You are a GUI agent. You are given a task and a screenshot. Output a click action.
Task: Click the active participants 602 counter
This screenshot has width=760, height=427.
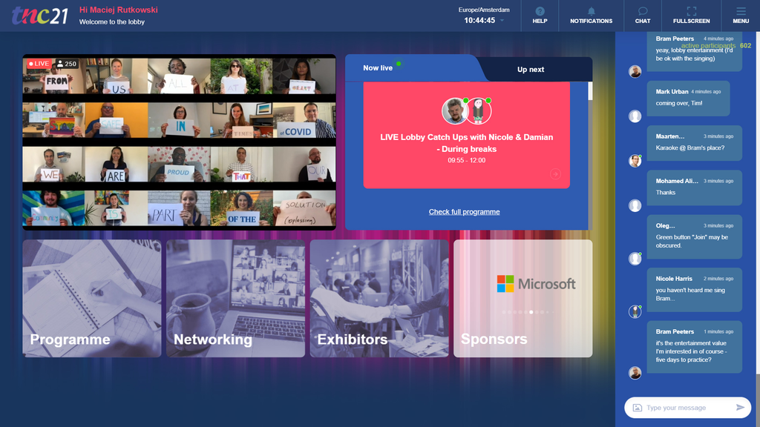click(x=716, y=45)
